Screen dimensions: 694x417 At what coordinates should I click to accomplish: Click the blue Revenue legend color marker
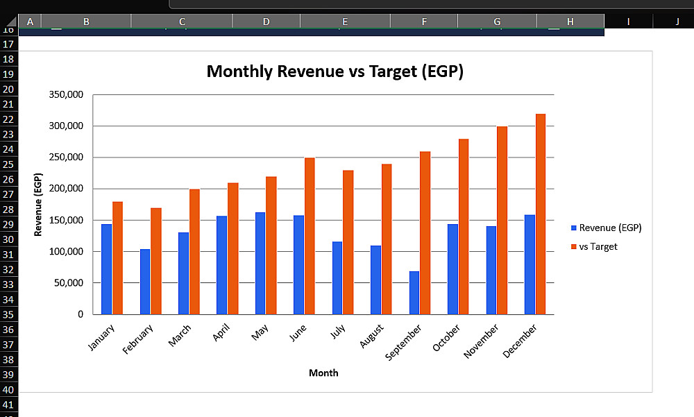click(574, 228)
